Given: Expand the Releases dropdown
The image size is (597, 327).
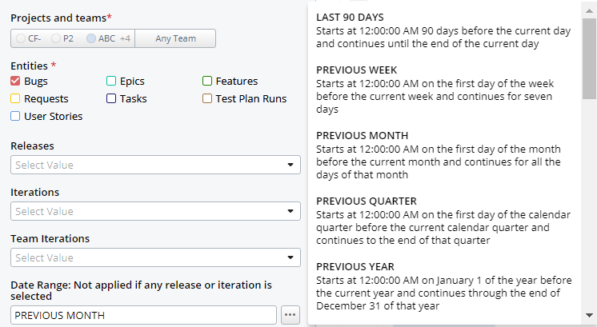Looking at the screenshot, I should coord(155,165).
